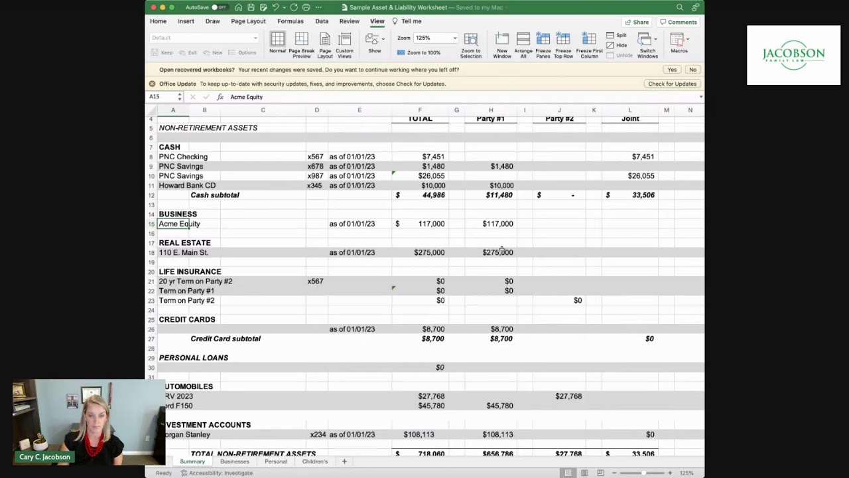Viewport: 849px width, 478px height.
Task: Select Page Layout icon in status bar
Action: (x=584, y=473)
